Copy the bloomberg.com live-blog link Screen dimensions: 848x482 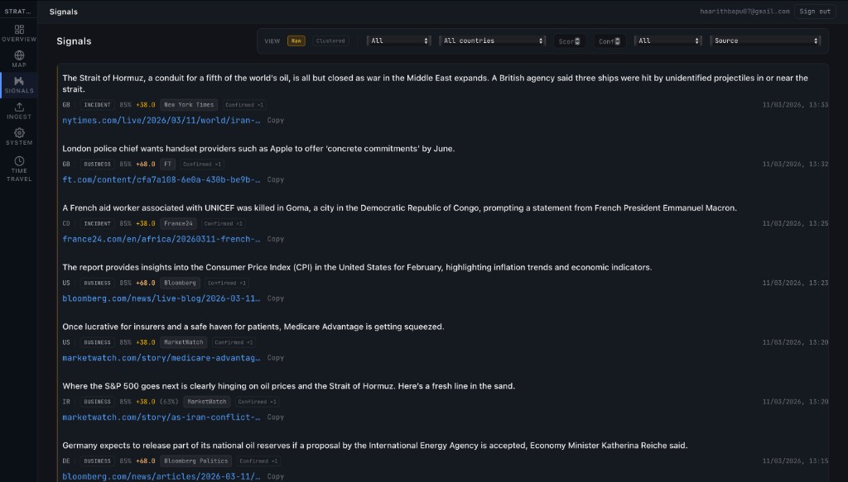(x=275, y=298)
